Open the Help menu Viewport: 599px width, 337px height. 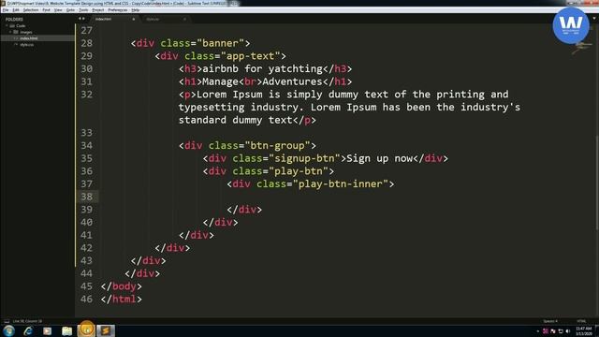(135, 10)
